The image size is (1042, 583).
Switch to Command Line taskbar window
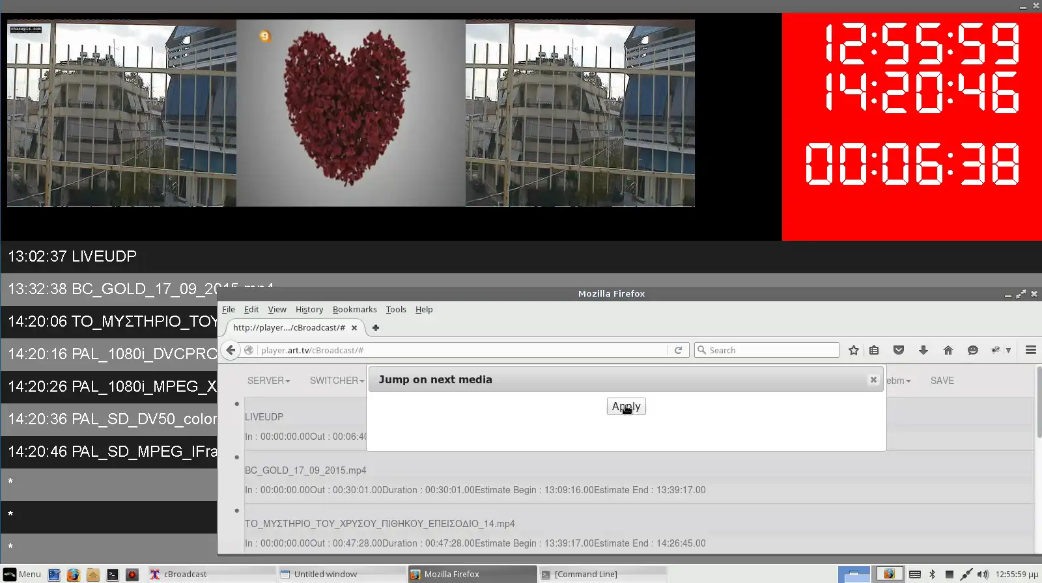(603, 575)
